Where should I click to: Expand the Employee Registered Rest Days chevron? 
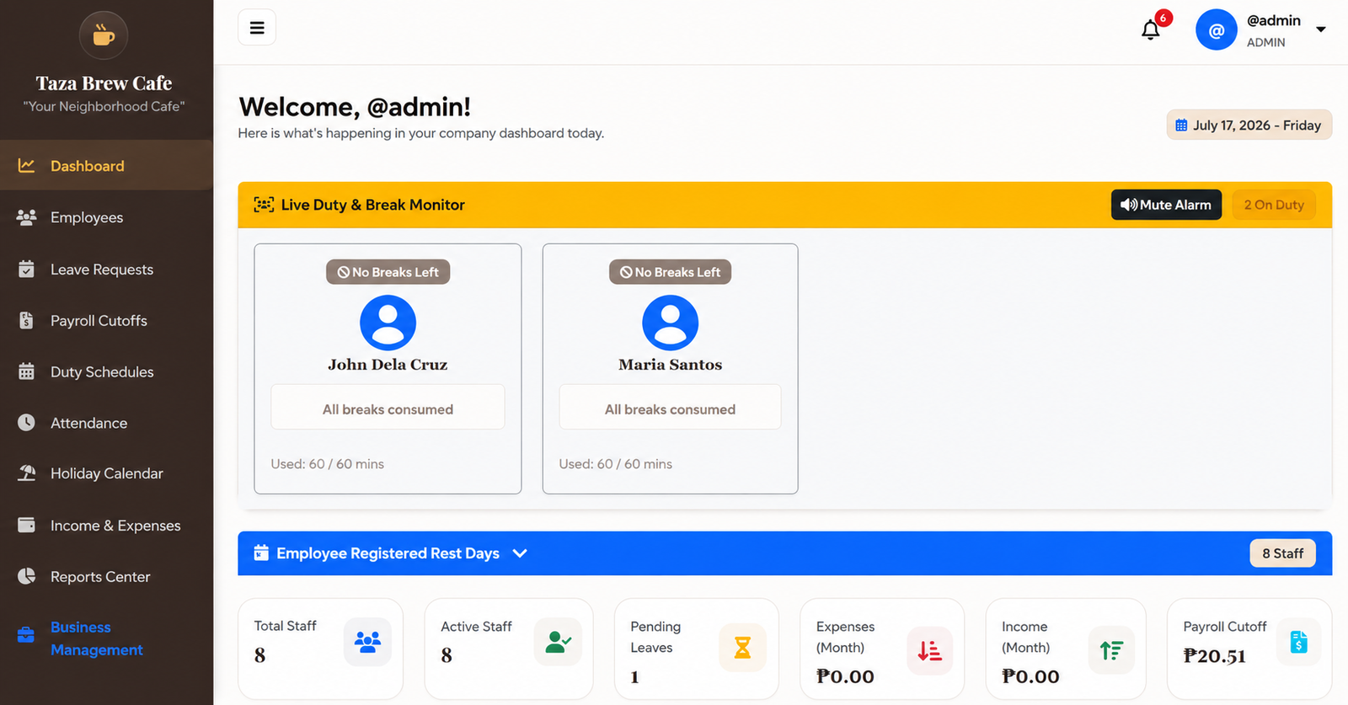tap(520, 553)
